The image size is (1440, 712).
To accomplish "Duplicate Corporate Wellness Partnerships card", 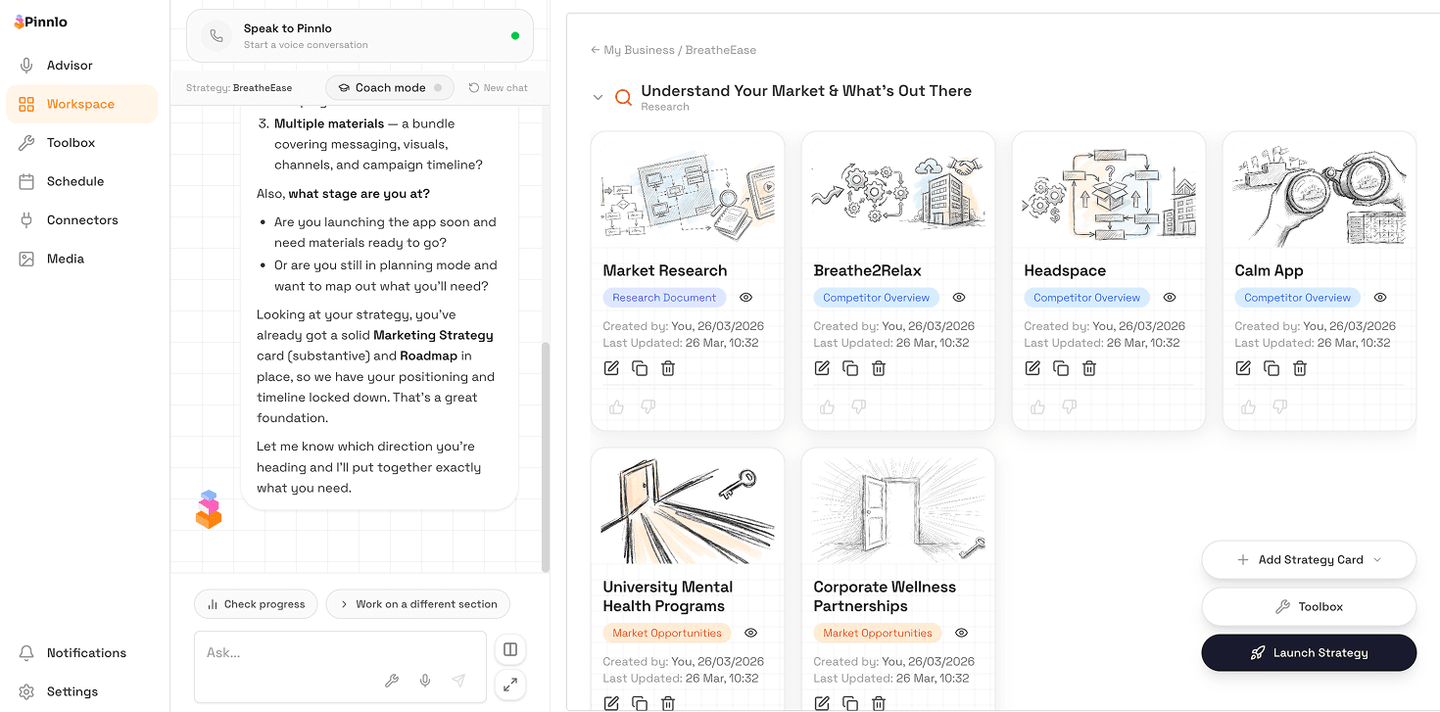I will coord(850,703).
